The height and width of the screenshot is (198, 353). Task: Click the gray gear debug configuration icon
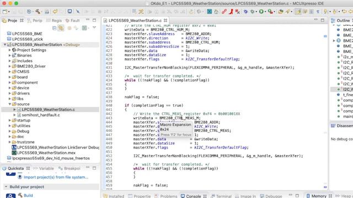click(253, 12)
